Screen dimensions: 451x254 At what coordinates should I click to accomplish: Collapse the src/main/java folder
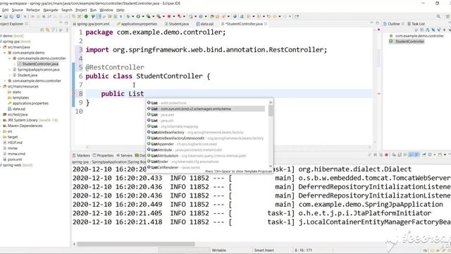click(x=1, y=47)
